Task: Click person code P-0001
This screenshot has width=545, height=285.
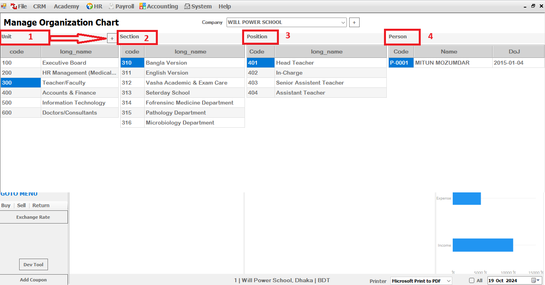Action: click(401, 63)
